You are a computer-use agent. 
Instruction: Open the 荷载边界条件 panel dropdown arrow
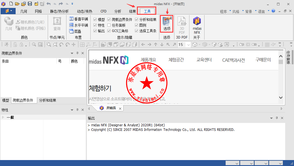[72, 54]
